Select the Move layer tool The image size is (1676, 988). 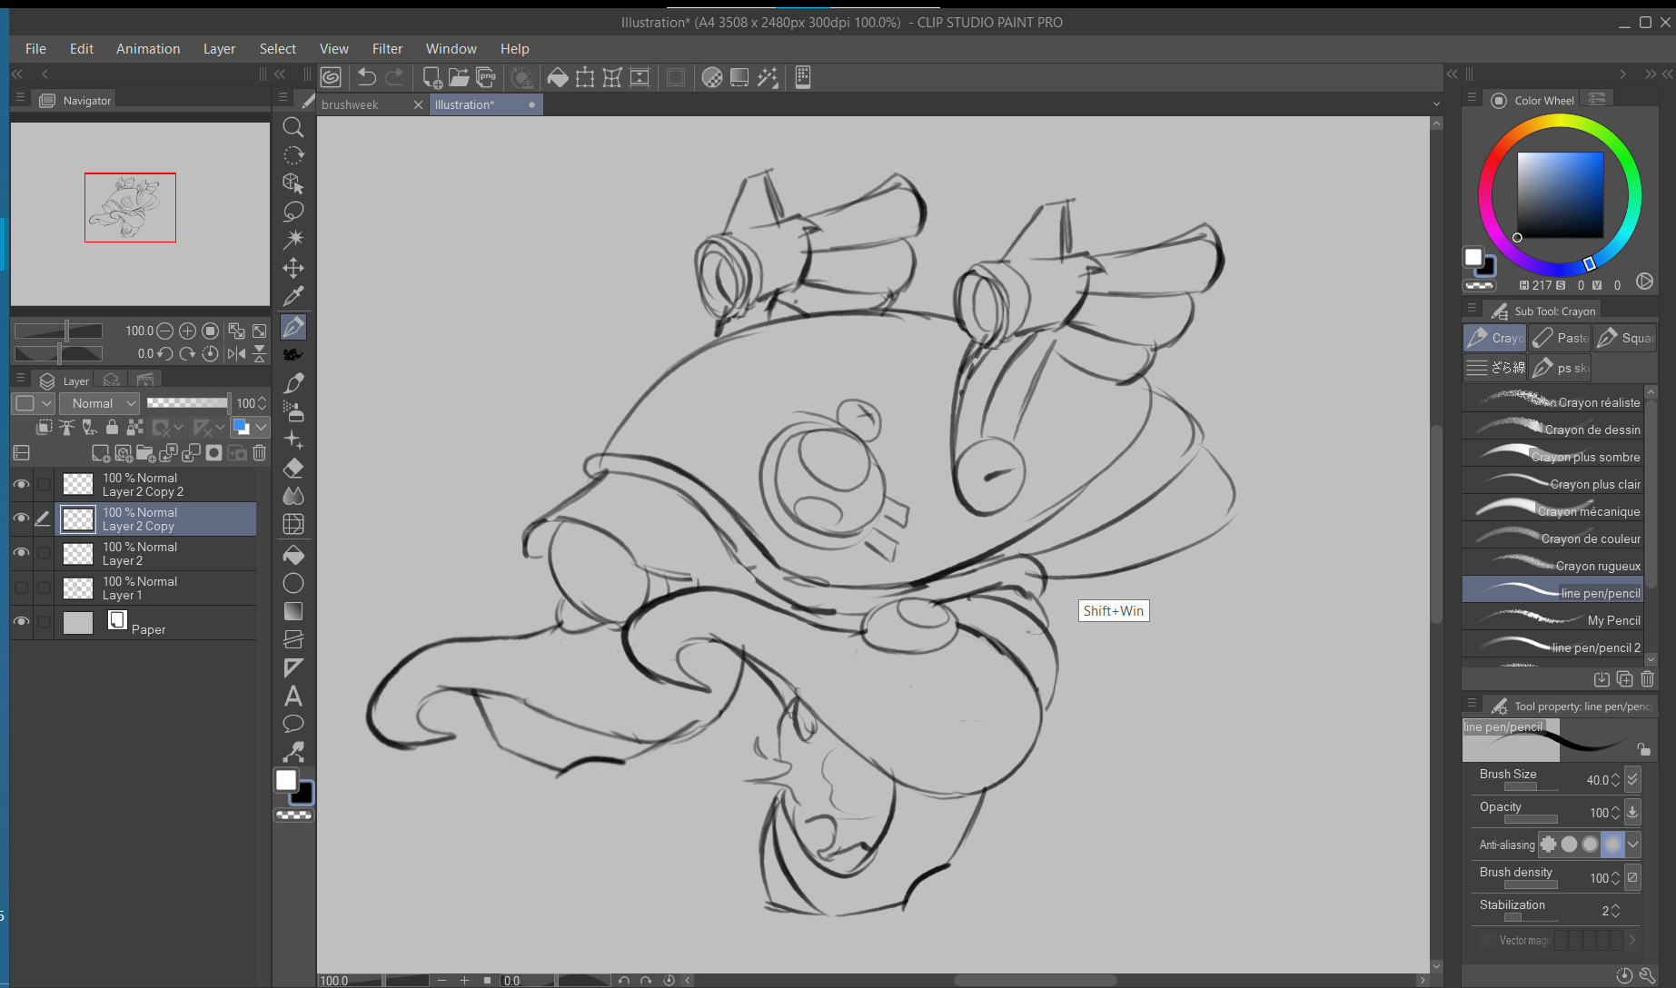[x=293, y=268]
